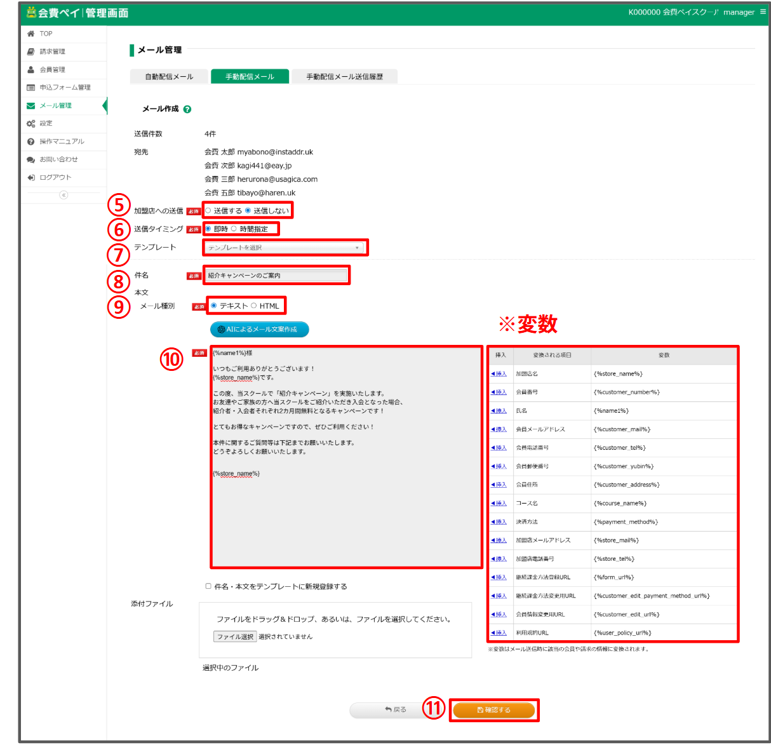771x745 pixels.
Task: Select 送信しない for 加盟店への送信
Action: coord(248,211)
